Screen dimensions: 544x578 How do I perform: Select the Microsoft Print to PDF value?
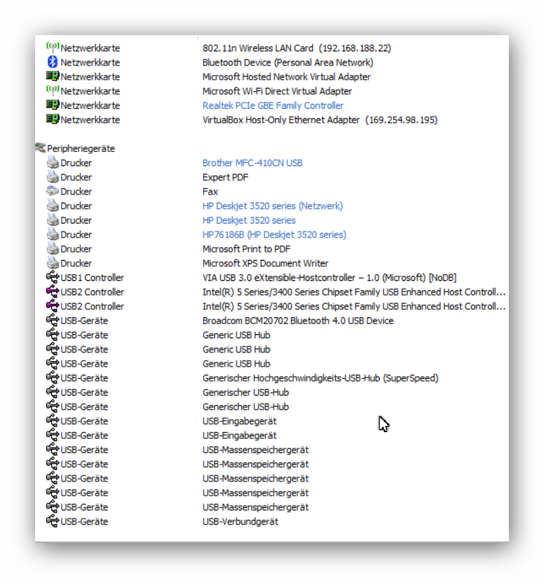click(x=247, y=248)
